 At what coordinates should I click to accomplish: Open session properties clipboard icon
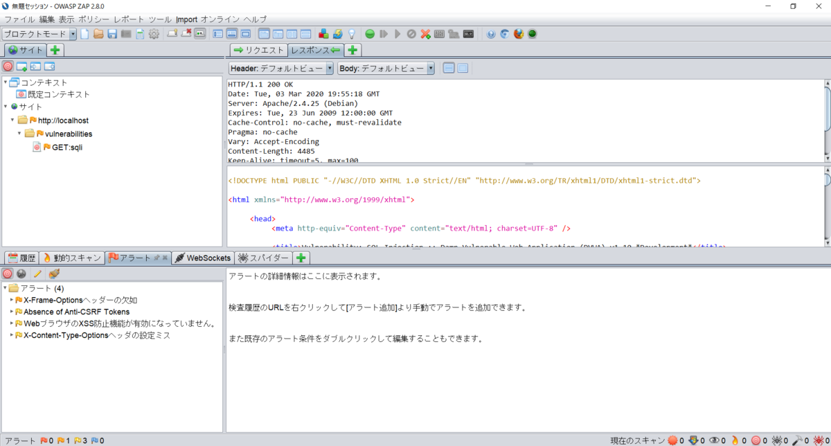[140, 34]
